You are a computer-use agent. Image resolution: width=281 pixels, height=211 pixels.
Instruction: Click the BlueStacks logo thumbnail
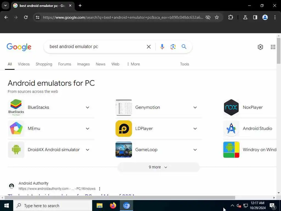[x=16, y=107]
